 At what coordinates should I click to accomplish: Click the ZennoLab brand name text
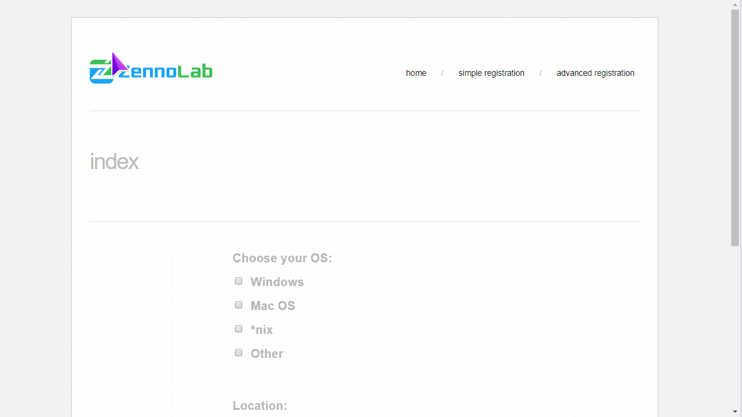click(x=167, y=71)
